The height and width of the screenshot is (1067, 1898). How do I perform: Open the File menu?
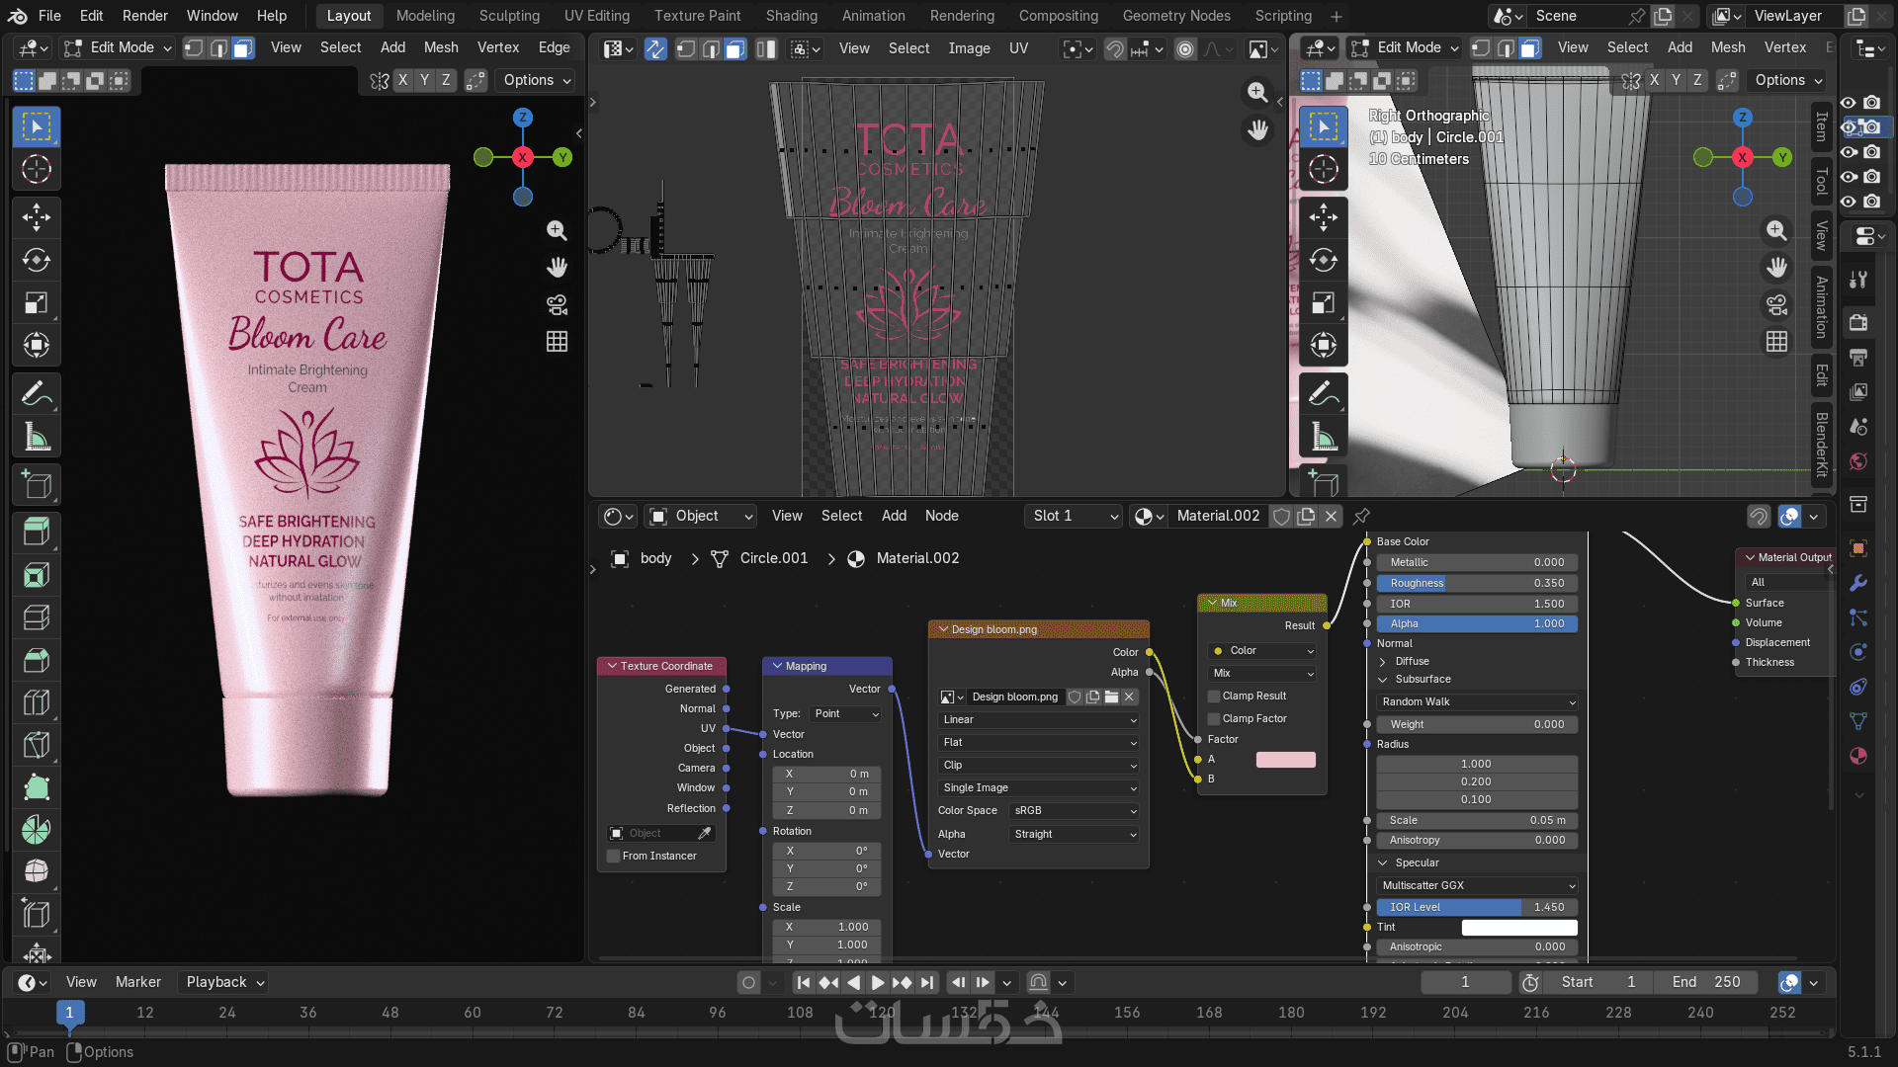[x=49, y=16]
